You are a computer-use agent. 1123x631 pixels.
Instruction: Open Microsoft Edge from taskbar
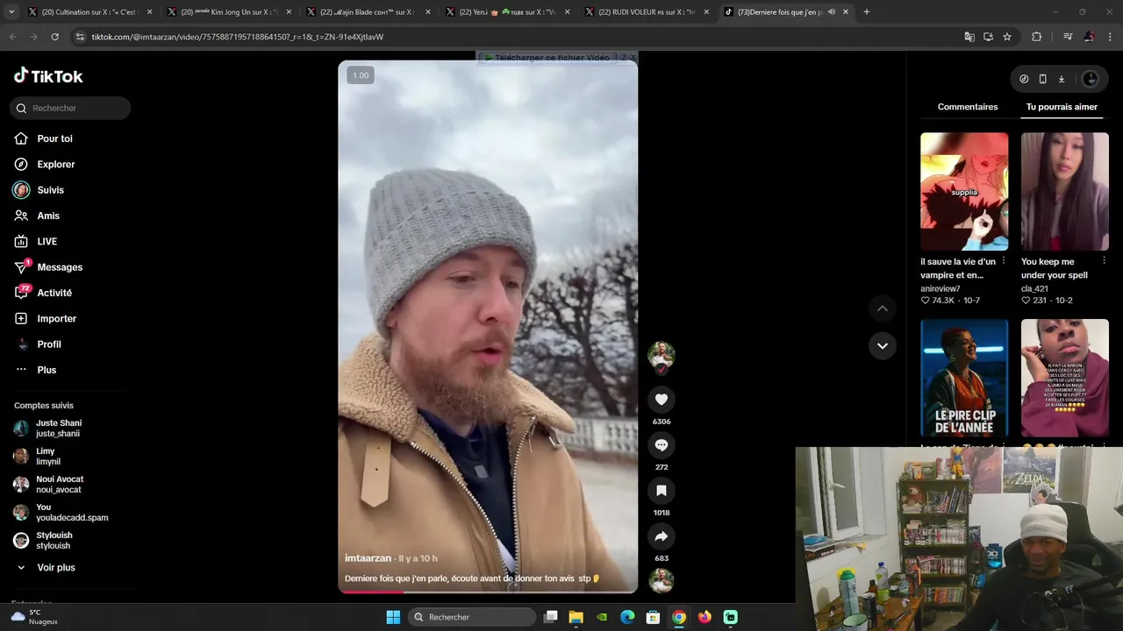tap(627, 617)
